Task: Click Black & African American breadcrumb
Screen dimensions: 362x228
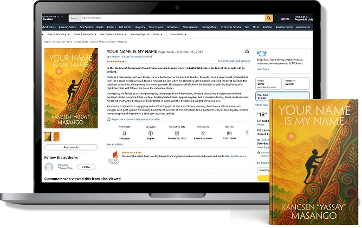Action: 103,42
